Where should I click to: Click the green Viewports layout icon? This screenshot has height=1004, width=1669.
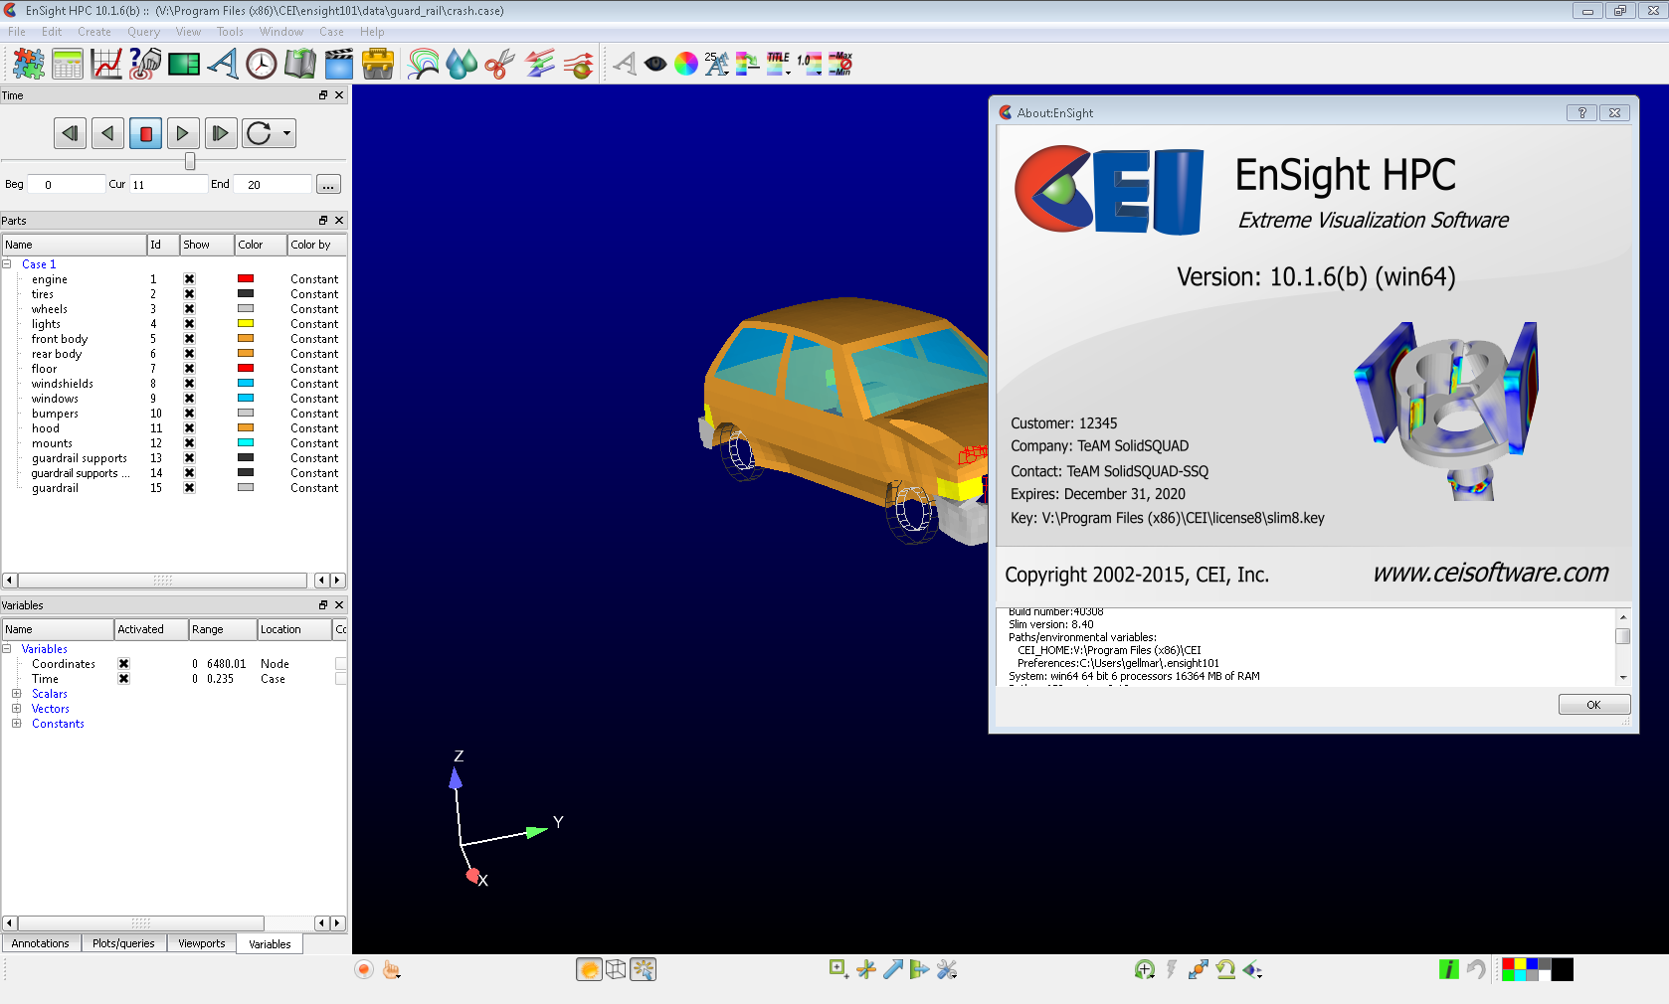184,64
